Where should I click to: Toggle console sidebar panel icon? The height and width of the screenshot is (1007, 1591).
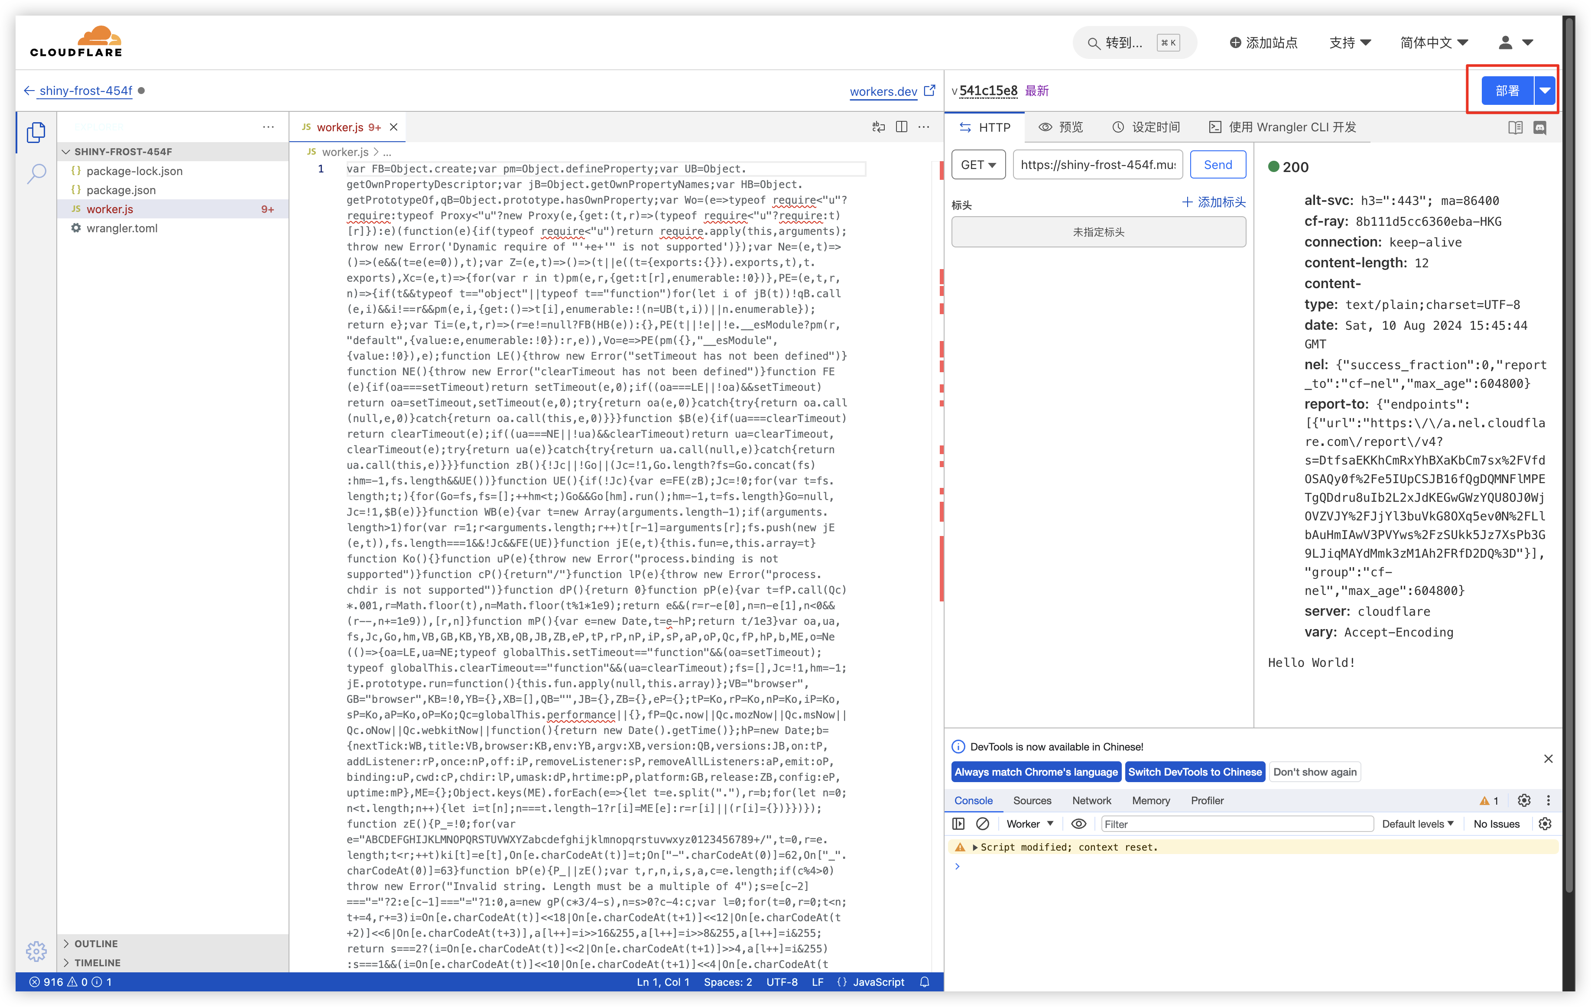tap(958, 823)
